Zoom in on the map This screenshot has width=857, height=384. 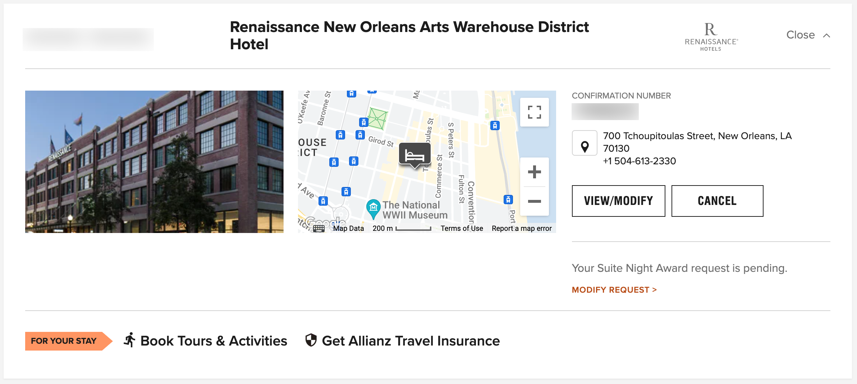534,172
